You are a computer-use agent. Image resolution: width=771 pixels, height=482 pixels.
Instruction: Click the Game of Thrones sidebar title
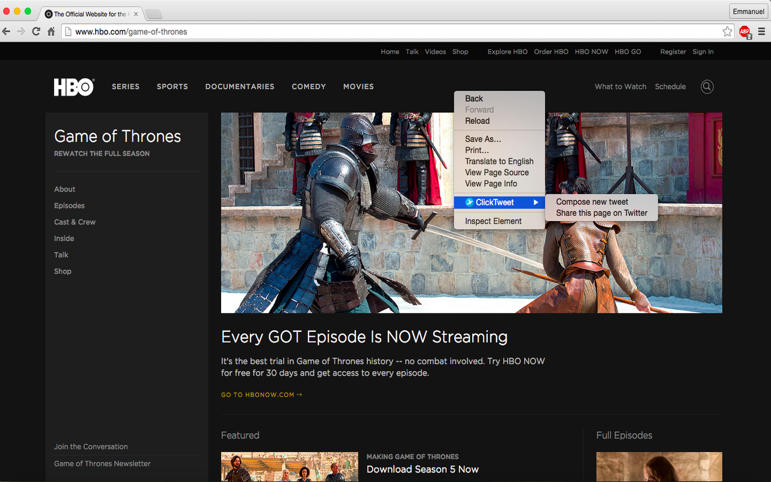coord(117,136)
